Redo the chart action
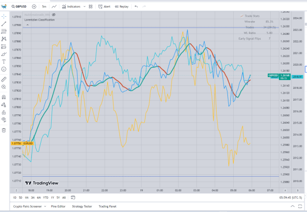 click(x=144, y=6)
